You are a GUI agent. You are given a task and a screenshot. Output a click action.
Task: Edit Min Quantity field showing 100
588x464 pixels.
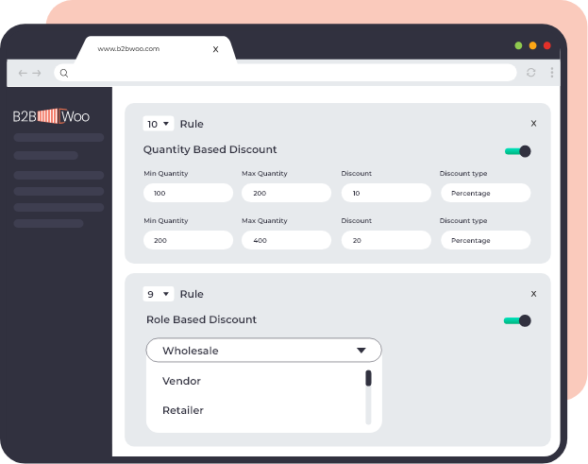188,193
